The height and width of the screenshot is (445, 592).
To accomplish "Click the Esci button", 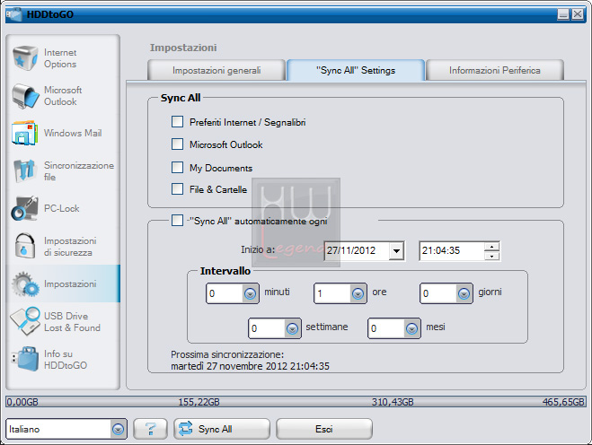I will coord(324,429).
